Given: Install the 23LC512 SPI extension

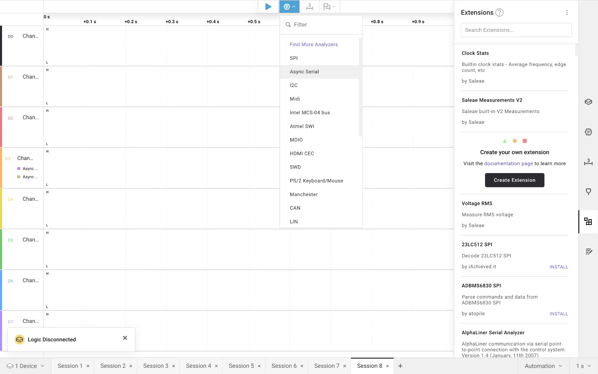Looking at the screenshot, I should [x=558, y=267].
